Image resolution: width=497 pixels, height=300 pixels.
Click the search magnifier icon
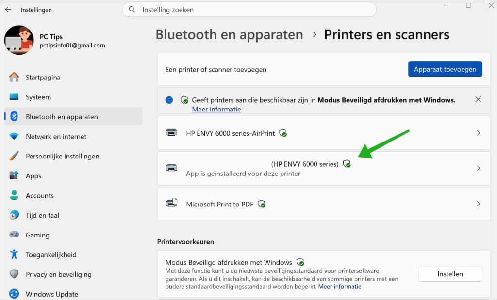point(132,10)
